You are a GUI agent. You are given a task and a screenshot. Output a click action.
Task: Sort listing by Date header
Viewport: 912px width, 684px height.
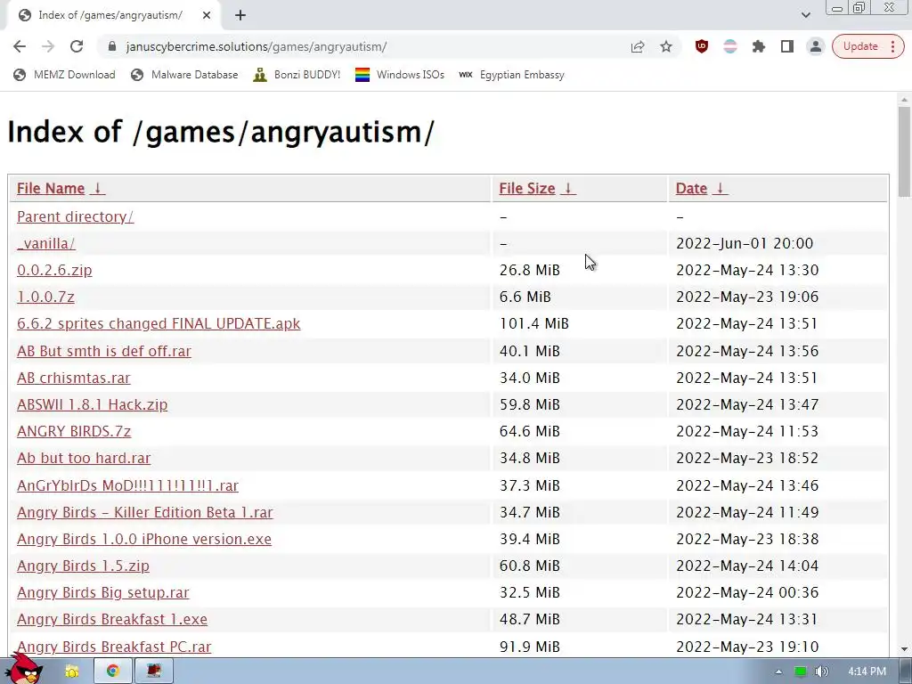[x=691, y=189]
